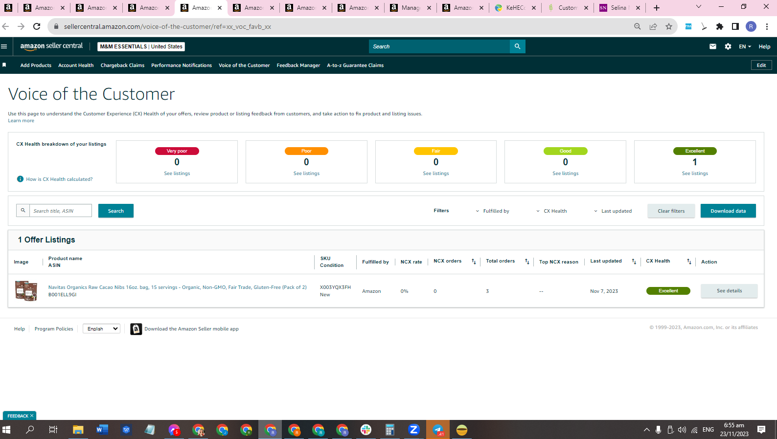Click the search magnifier button in header
Image resolution: width=777 pixels, height=439 pixels.
[x=517, y=46]
